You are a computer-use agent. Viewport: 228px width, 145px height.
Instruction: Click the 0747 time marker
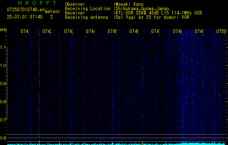coord(156,31)
